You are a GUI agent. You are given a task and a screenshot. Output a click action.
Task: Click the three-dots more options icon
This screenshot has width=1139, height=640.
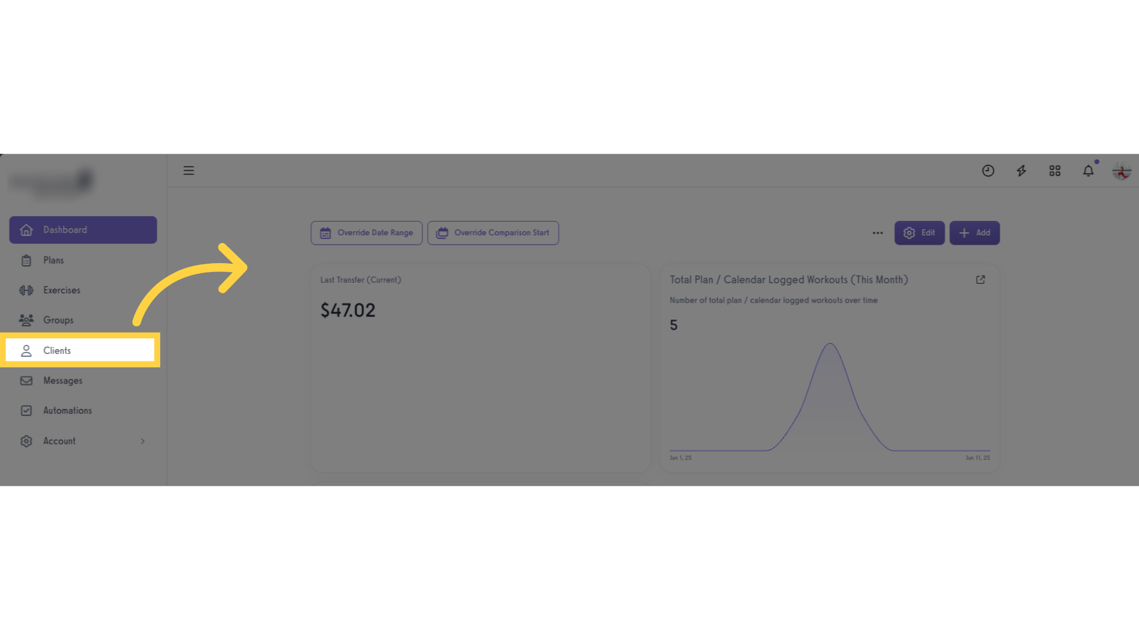[x=877, y=233]
